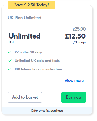
Task: Click the £12.50 offer price
Action: pos(75,36)
